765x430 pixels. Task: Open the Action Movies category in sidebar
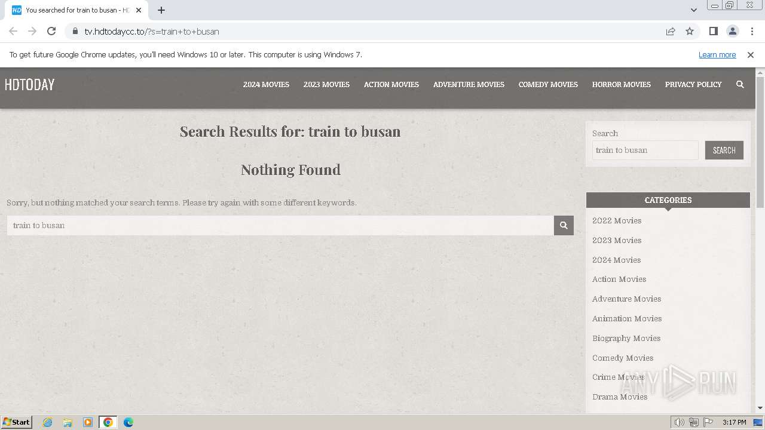619,279
